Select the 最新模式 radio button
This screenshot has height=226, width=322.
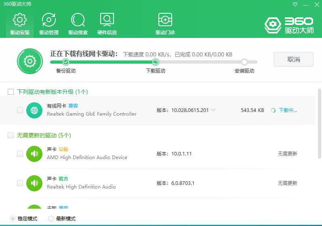point(51,219)
